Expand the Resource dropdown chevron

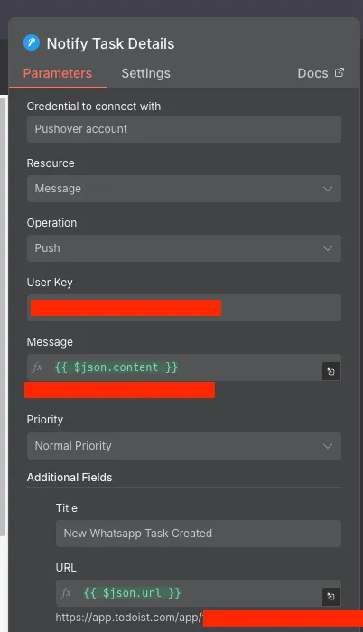pos(328,189)
